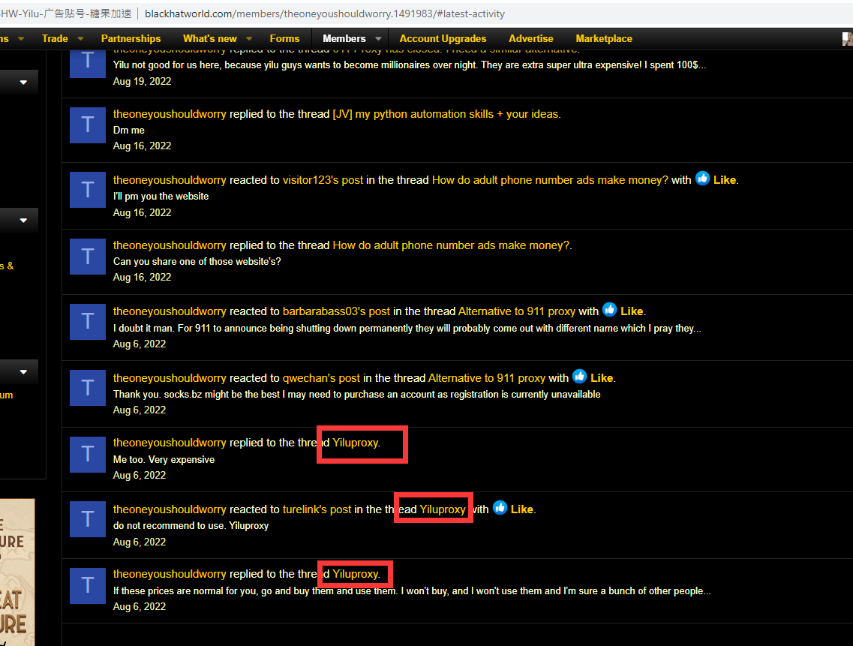
Task: Open '[JV] my python automation skills' thread
Action: coord(446,114)
